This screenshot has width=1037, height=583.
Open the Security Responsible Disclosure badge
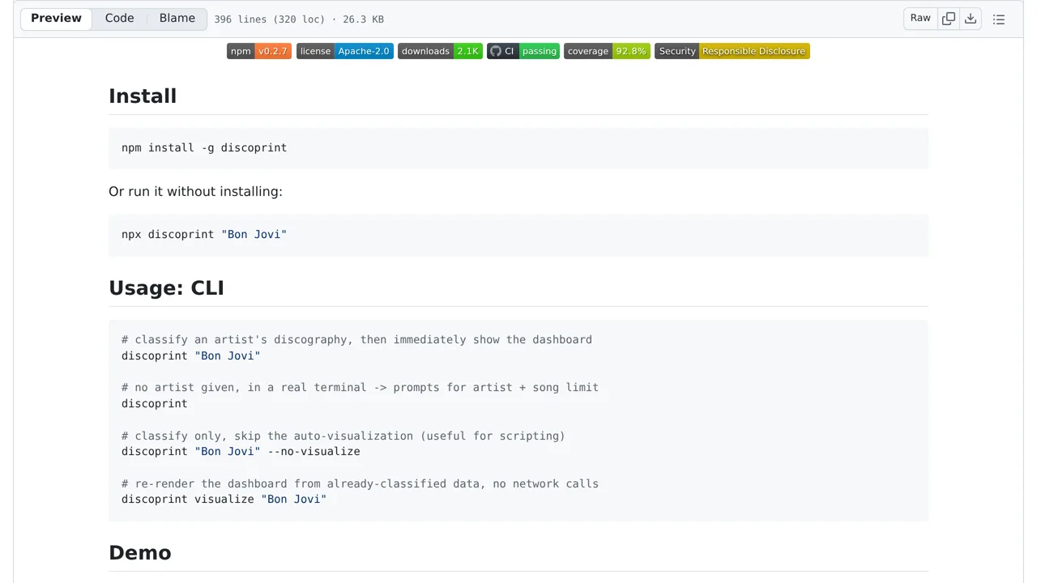point(732,51)
